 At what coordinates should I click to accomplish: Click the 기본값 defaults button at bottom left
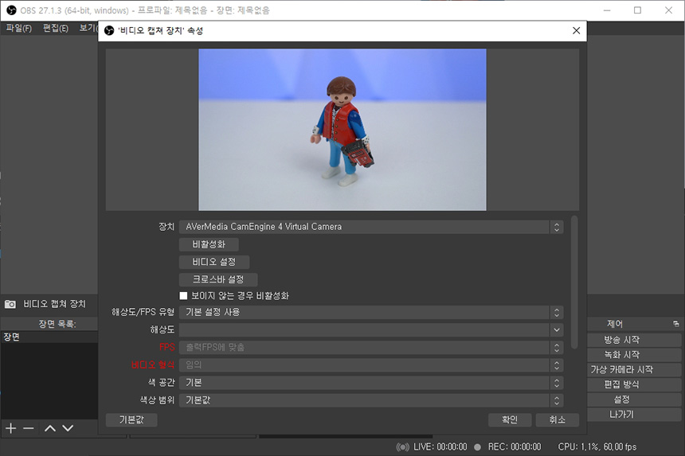click(x=131, y=419)
